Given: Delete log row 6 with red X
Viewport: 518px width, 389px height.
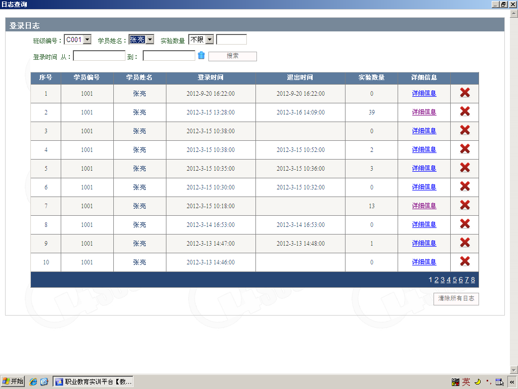Looking at the screenshot, I should (465, 186).
